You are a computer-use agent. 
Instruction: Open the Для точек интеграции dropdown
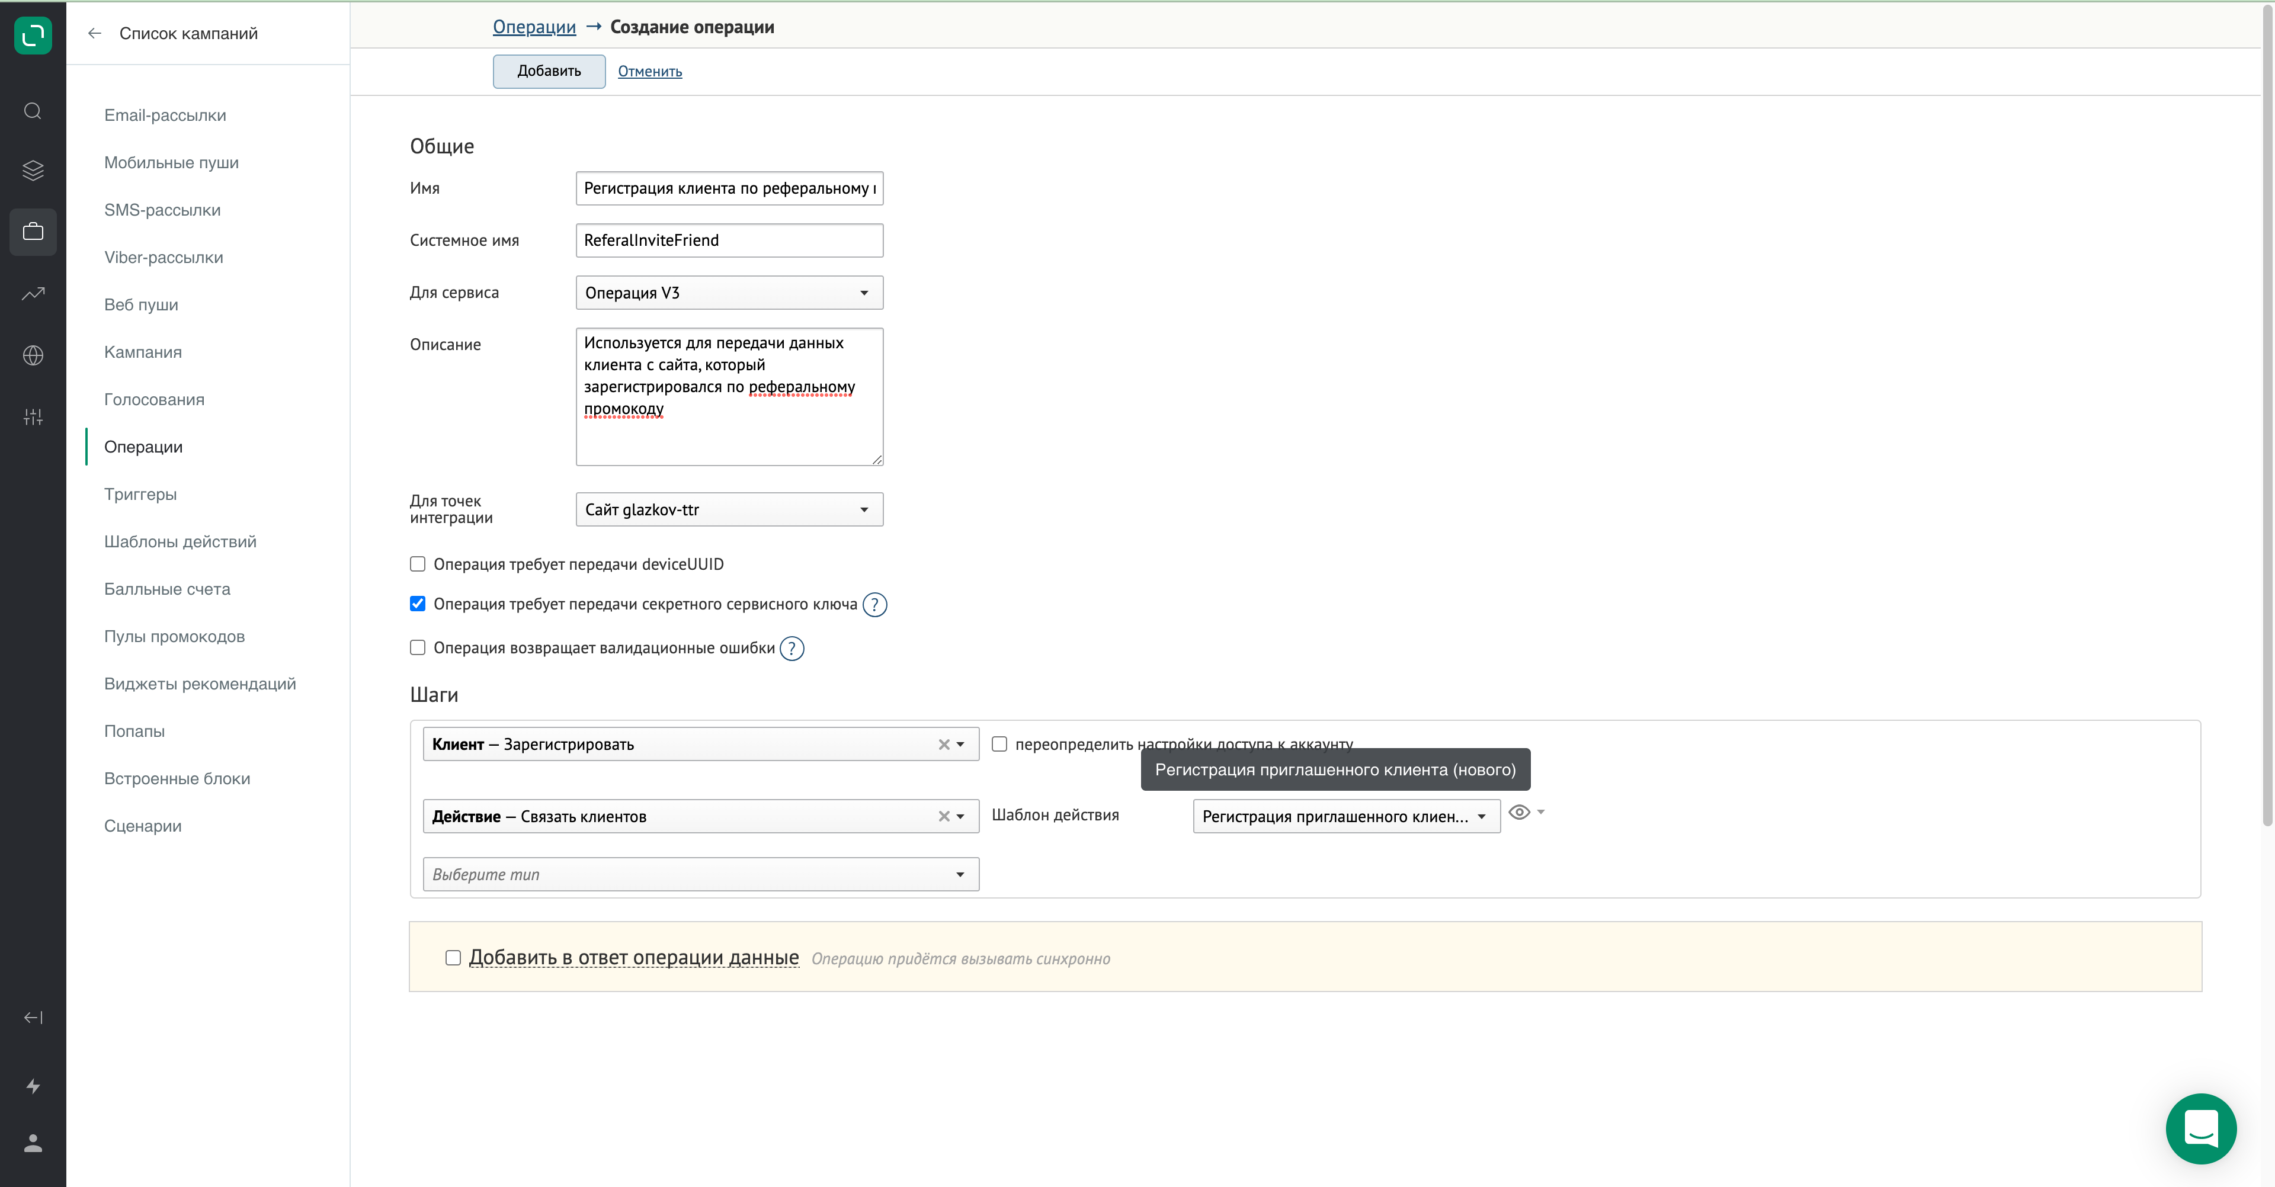coord(729,509)
